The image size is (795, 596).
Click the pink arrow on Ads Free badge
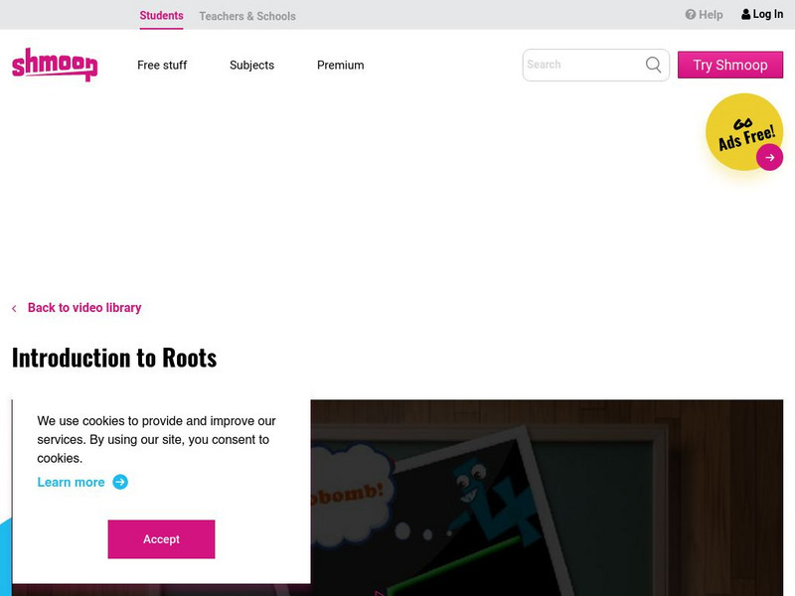[769, 157]
